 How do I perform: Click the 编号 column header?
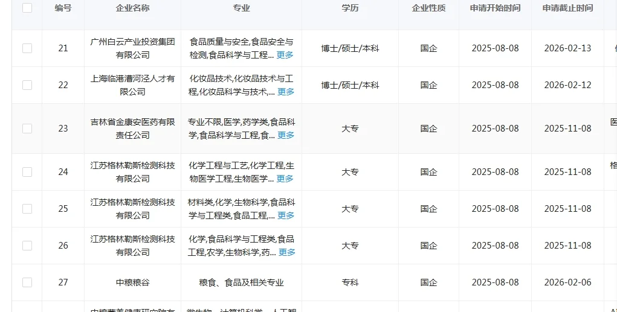pos(63,8)
